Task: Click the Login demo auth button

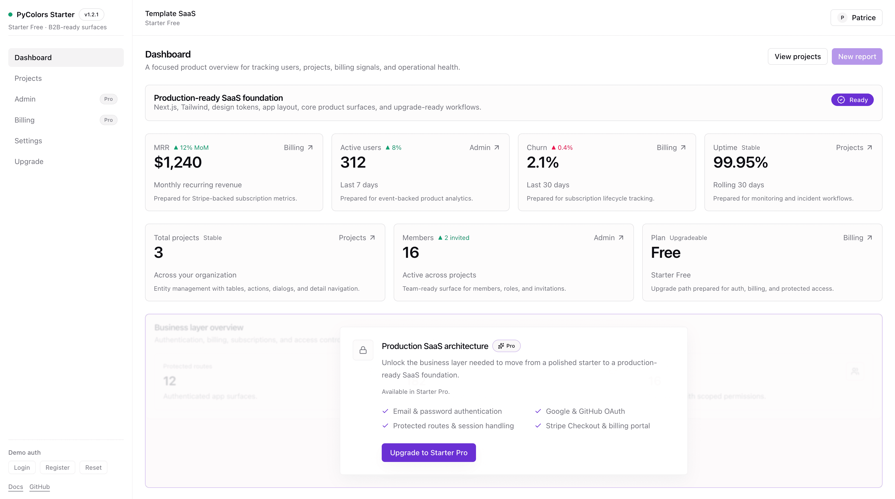Action: click(22, 467)
